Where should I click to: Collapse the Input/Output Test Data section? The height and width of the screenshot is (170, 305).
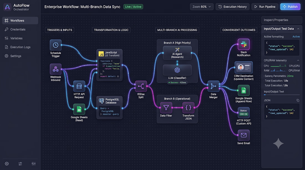tap(298, 29)
